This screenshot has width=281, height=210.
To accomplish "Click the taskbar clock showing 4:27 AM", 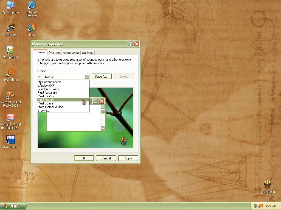I will 271,206.
